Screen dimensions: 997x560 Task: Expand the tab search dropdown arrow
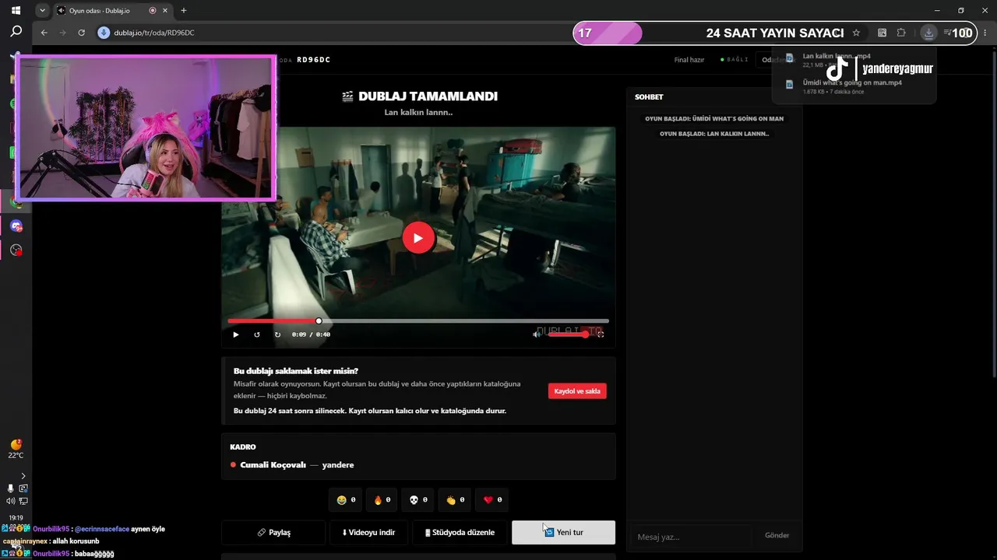coord(42,11)
